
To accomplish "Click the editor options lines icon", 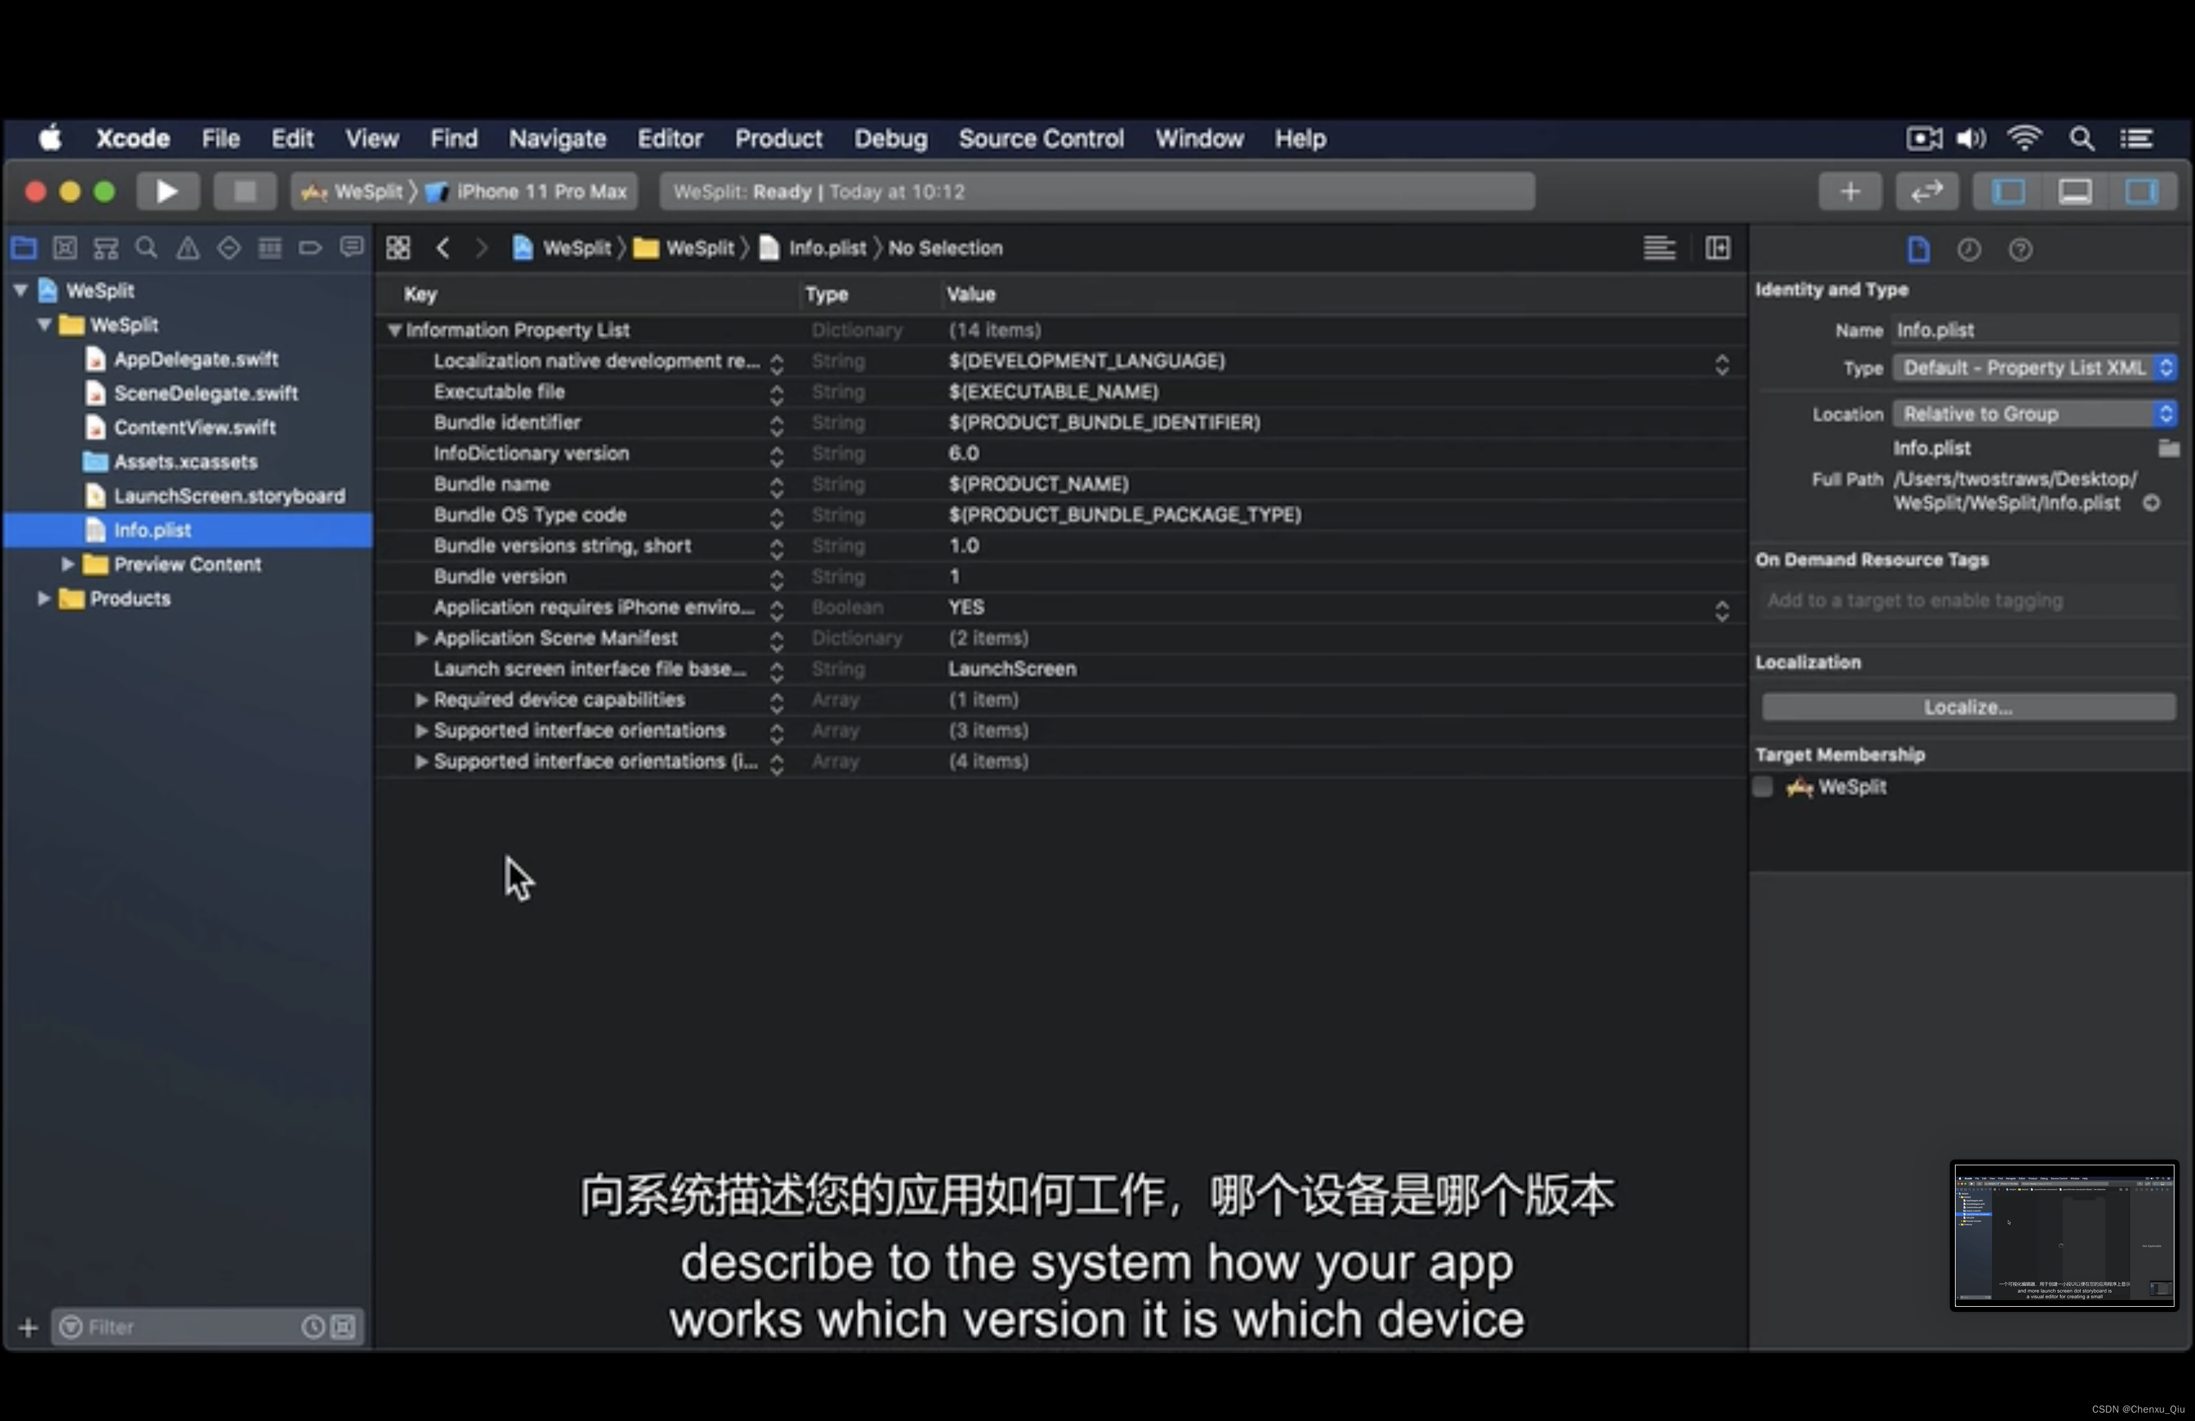I will pyautogui.click(x=1659, y=248).
